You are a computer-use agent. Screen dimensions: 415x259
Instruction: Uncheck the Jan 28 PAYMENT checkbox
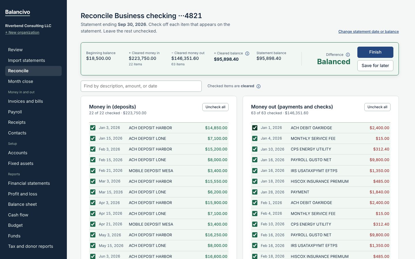click(x=255, y=192)
